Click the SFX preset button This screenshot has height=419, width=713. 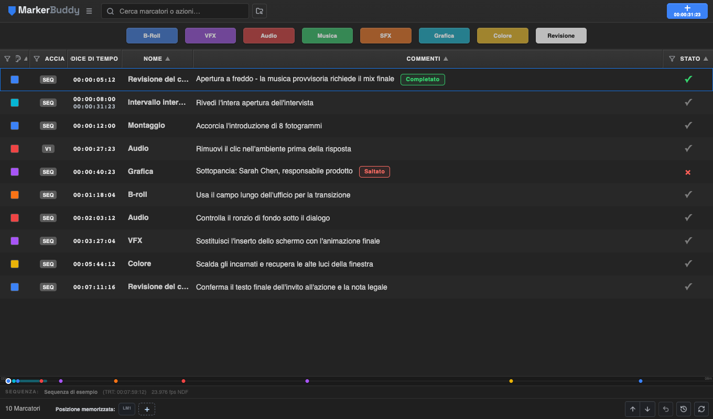[x=385, y=36]
